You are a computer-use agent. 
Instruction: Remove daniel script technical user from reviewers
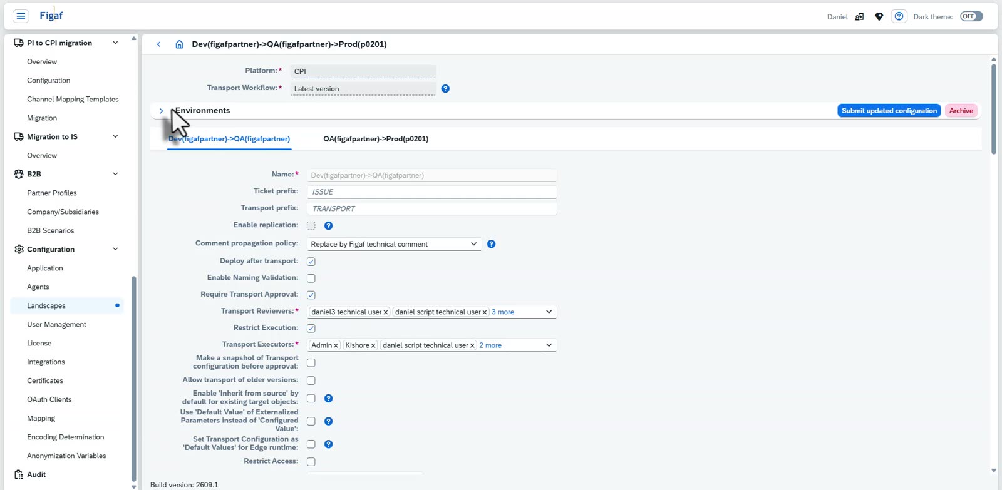click(485, 312)
